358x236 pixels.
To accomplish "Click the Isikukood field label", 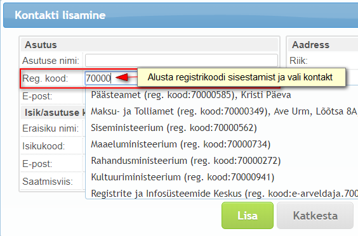I will click(x=44, y=146).
